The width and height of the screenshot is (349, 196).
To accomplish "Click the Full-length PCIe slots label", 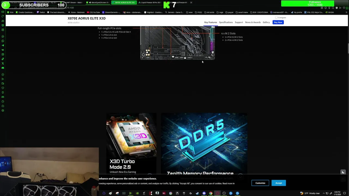I will tap(109, 28).
